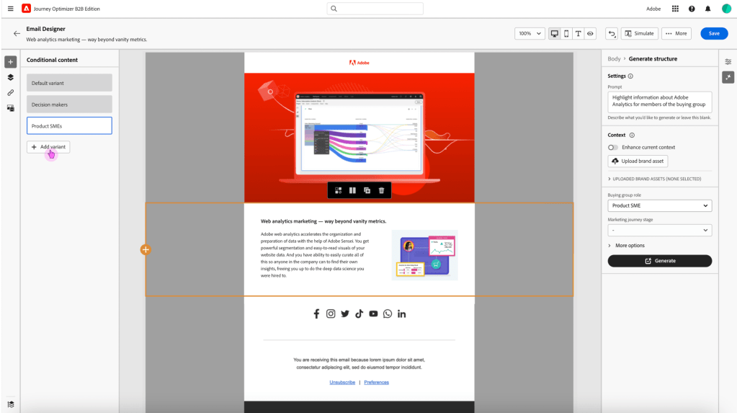Open the notifications bell
The width and height of the screenshot is (737, 413).
[x=708, y=9]
